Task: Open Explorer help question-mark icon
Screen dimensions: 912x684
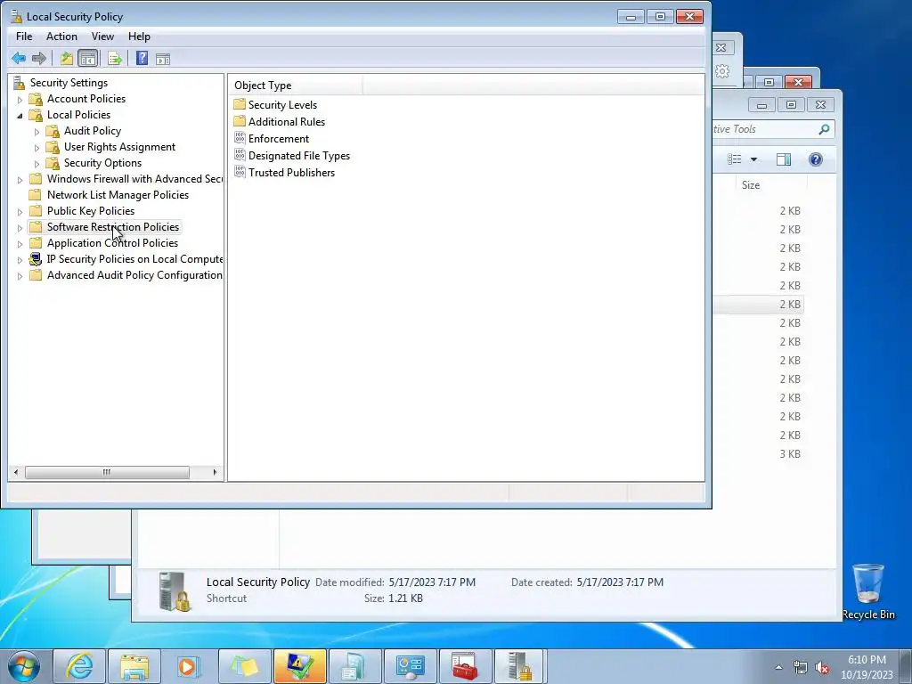Action: (816, 159)
